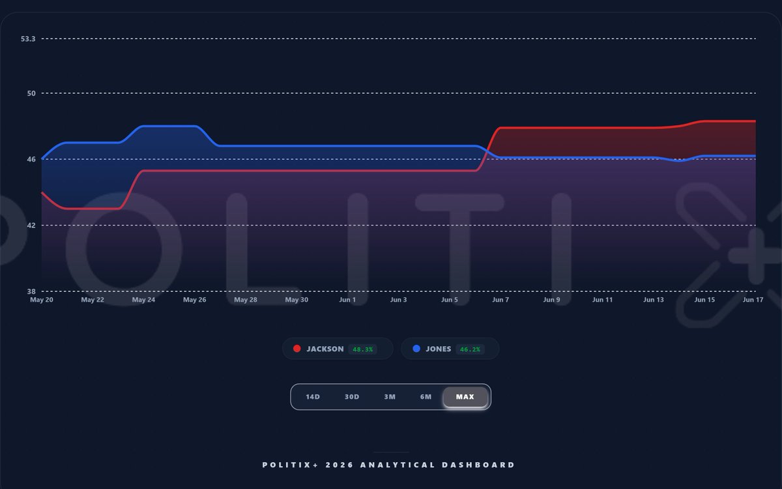This screenshot has height=489, width=782.
Task: Click Jackson's red legend dot
Action: pyautogui.click(x=297, y=349)
